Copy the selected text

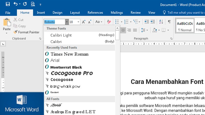pyautogui.click(x=20, y=26)
